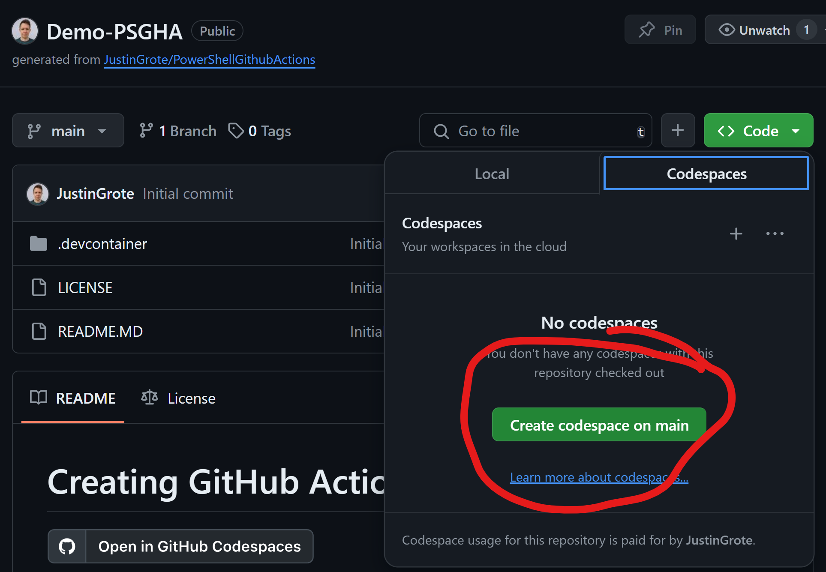Click JustinGrote's commit author avatar
The image size is (826, 572).
point(38,194)
